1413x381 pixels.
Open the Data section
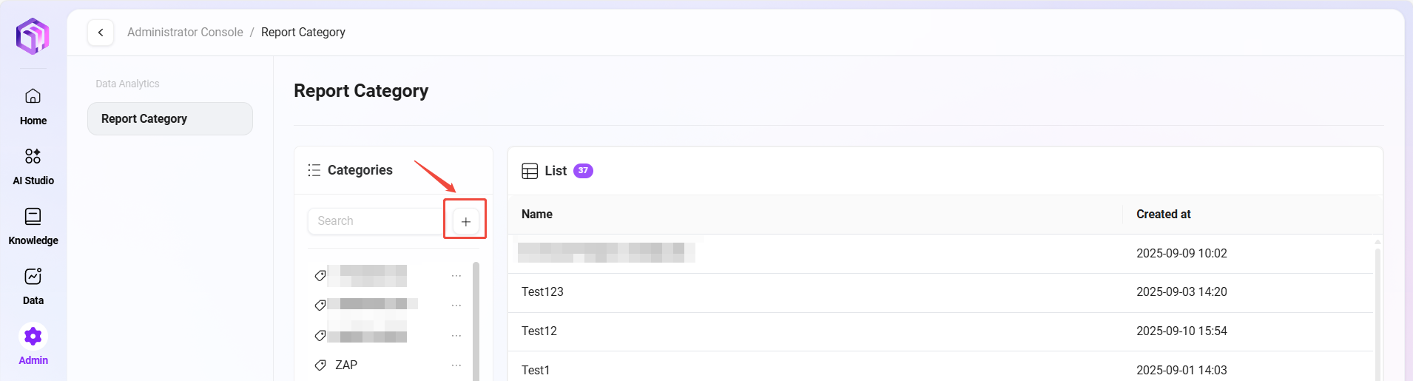(x=33, y=286)
